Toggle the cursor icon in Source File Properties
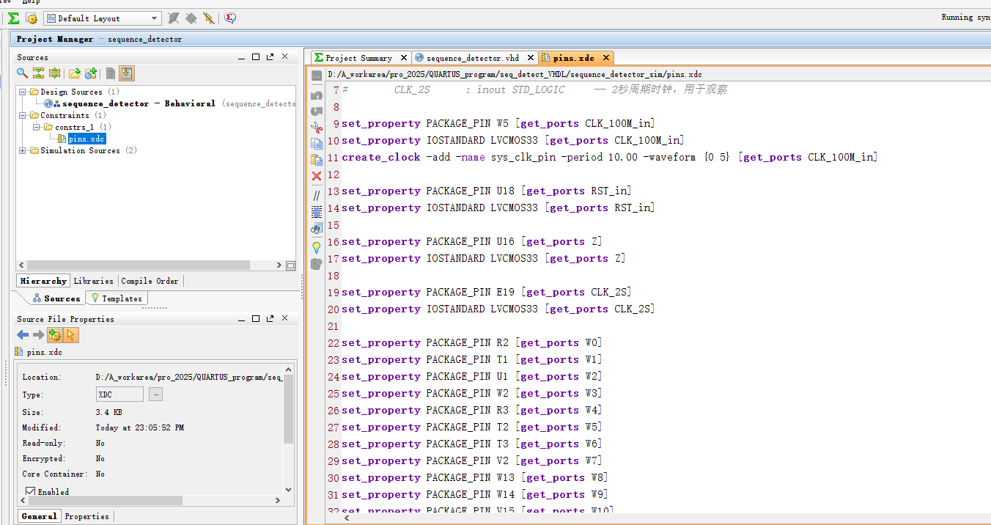Screen dimensions: 991x525 pos(71,335)
